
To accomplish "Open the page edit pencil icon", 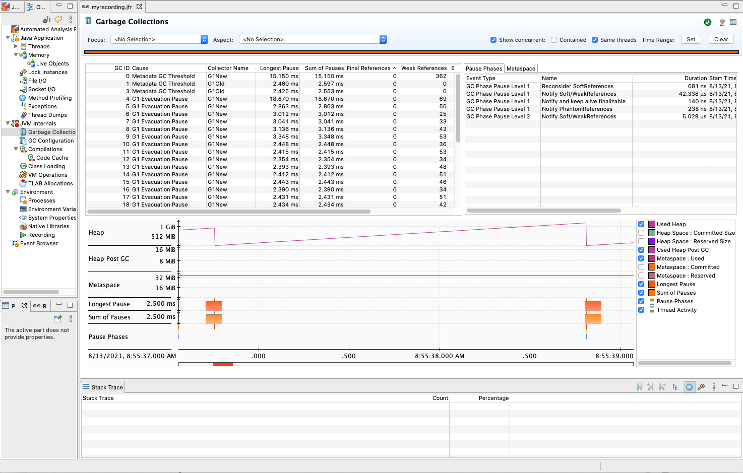I will [x=722, y=22].
